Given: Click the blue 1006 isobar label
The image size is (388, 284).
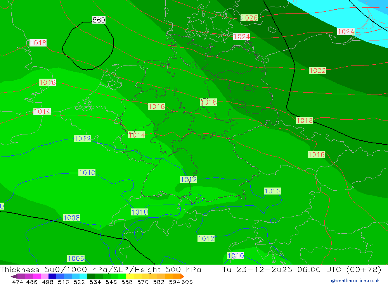Looking at the screenshot, I should click(76, 258).
